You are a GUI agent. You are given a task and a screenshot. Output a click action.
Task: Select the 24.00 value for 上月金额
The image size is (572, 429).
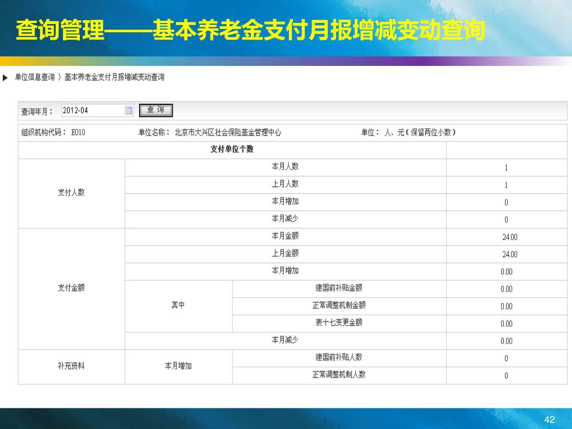point(509,254)
